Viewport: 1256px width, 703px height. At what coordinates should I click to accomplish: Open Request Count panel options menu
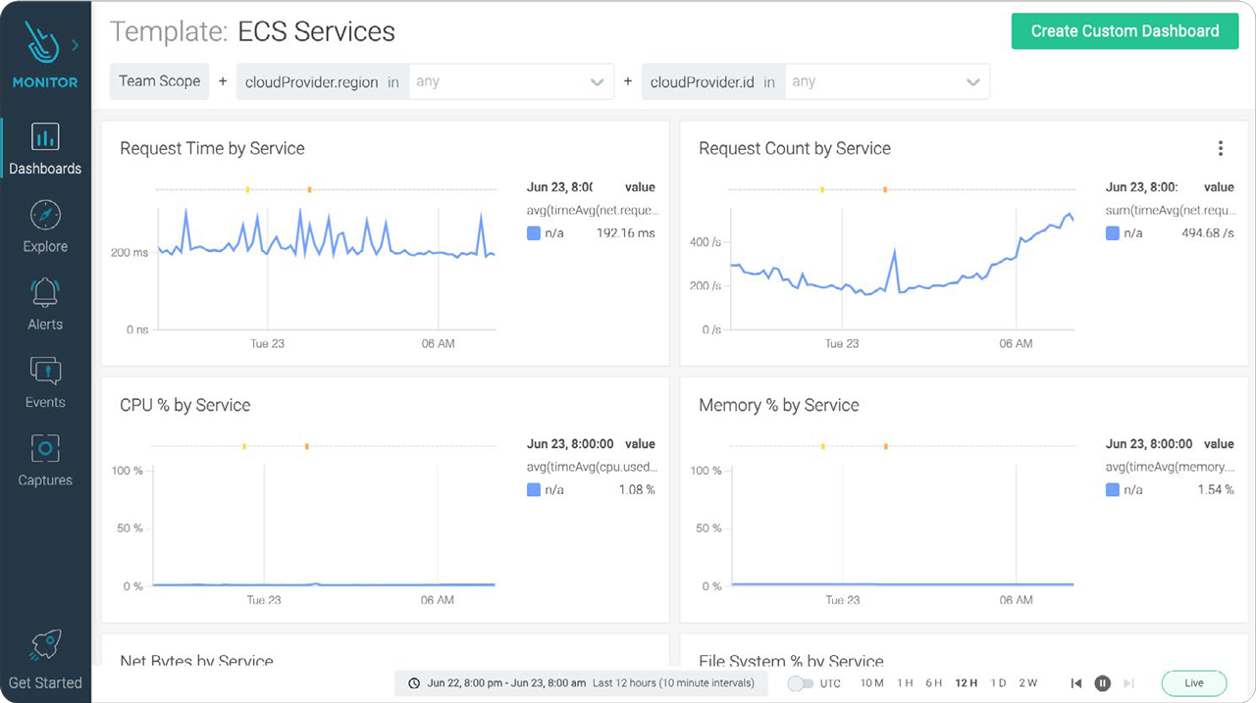[1221, 149]
